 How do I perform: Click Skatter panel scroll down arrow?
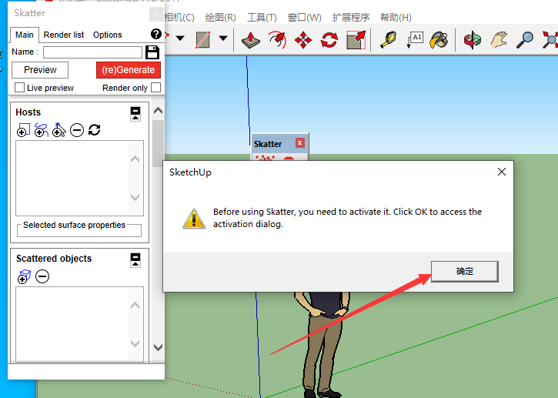point(158,347)
